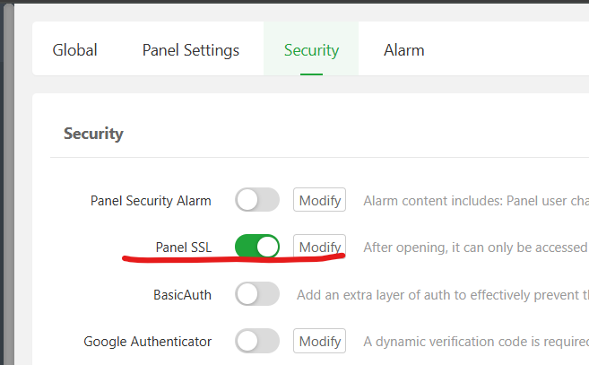This screenshot has height=365, width=589.
Task: Select the BasicAuth label
Action: 182,294
